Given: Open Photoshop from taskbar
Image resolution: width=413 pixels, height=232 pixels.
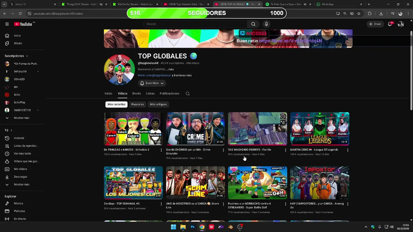Looking at the screenshot, I should [193, 227].
